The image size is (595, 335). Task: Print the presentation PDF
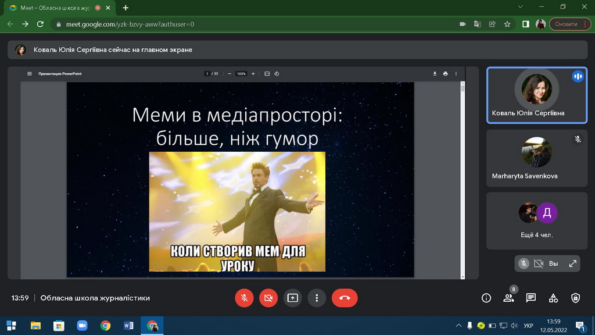tap(446, 74)
